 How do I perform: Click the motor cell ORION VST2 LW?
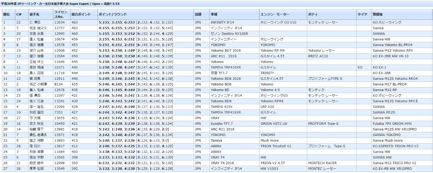click(x=274, y=124)
